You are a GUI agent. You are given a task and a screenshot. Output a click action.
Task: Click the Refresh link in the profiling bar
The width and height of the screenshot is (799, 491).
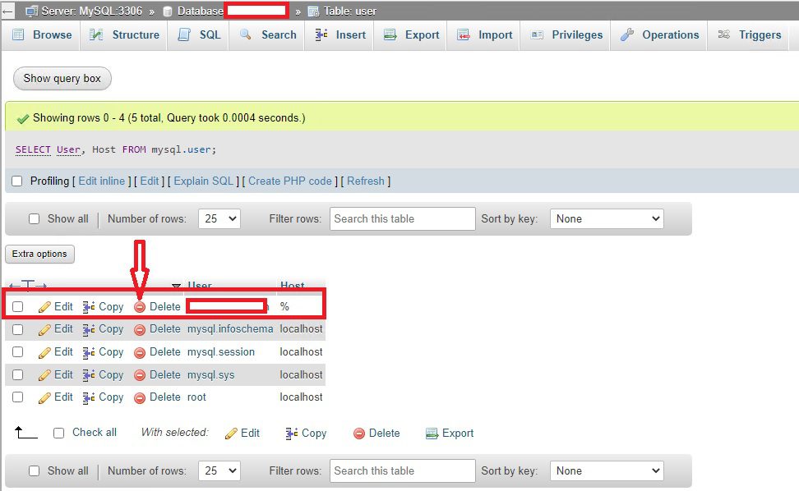point(365,181)
